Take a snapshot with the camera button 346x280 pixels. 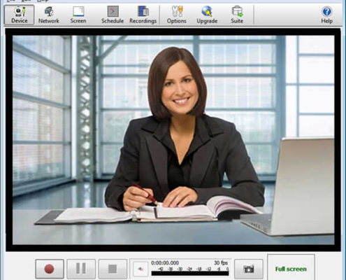[x=248, y=269]
